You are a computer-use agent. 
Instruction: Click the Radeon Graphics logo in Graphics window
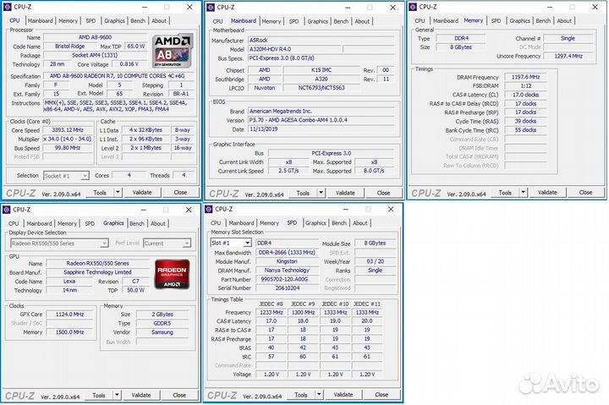click(x=172, y=274)
